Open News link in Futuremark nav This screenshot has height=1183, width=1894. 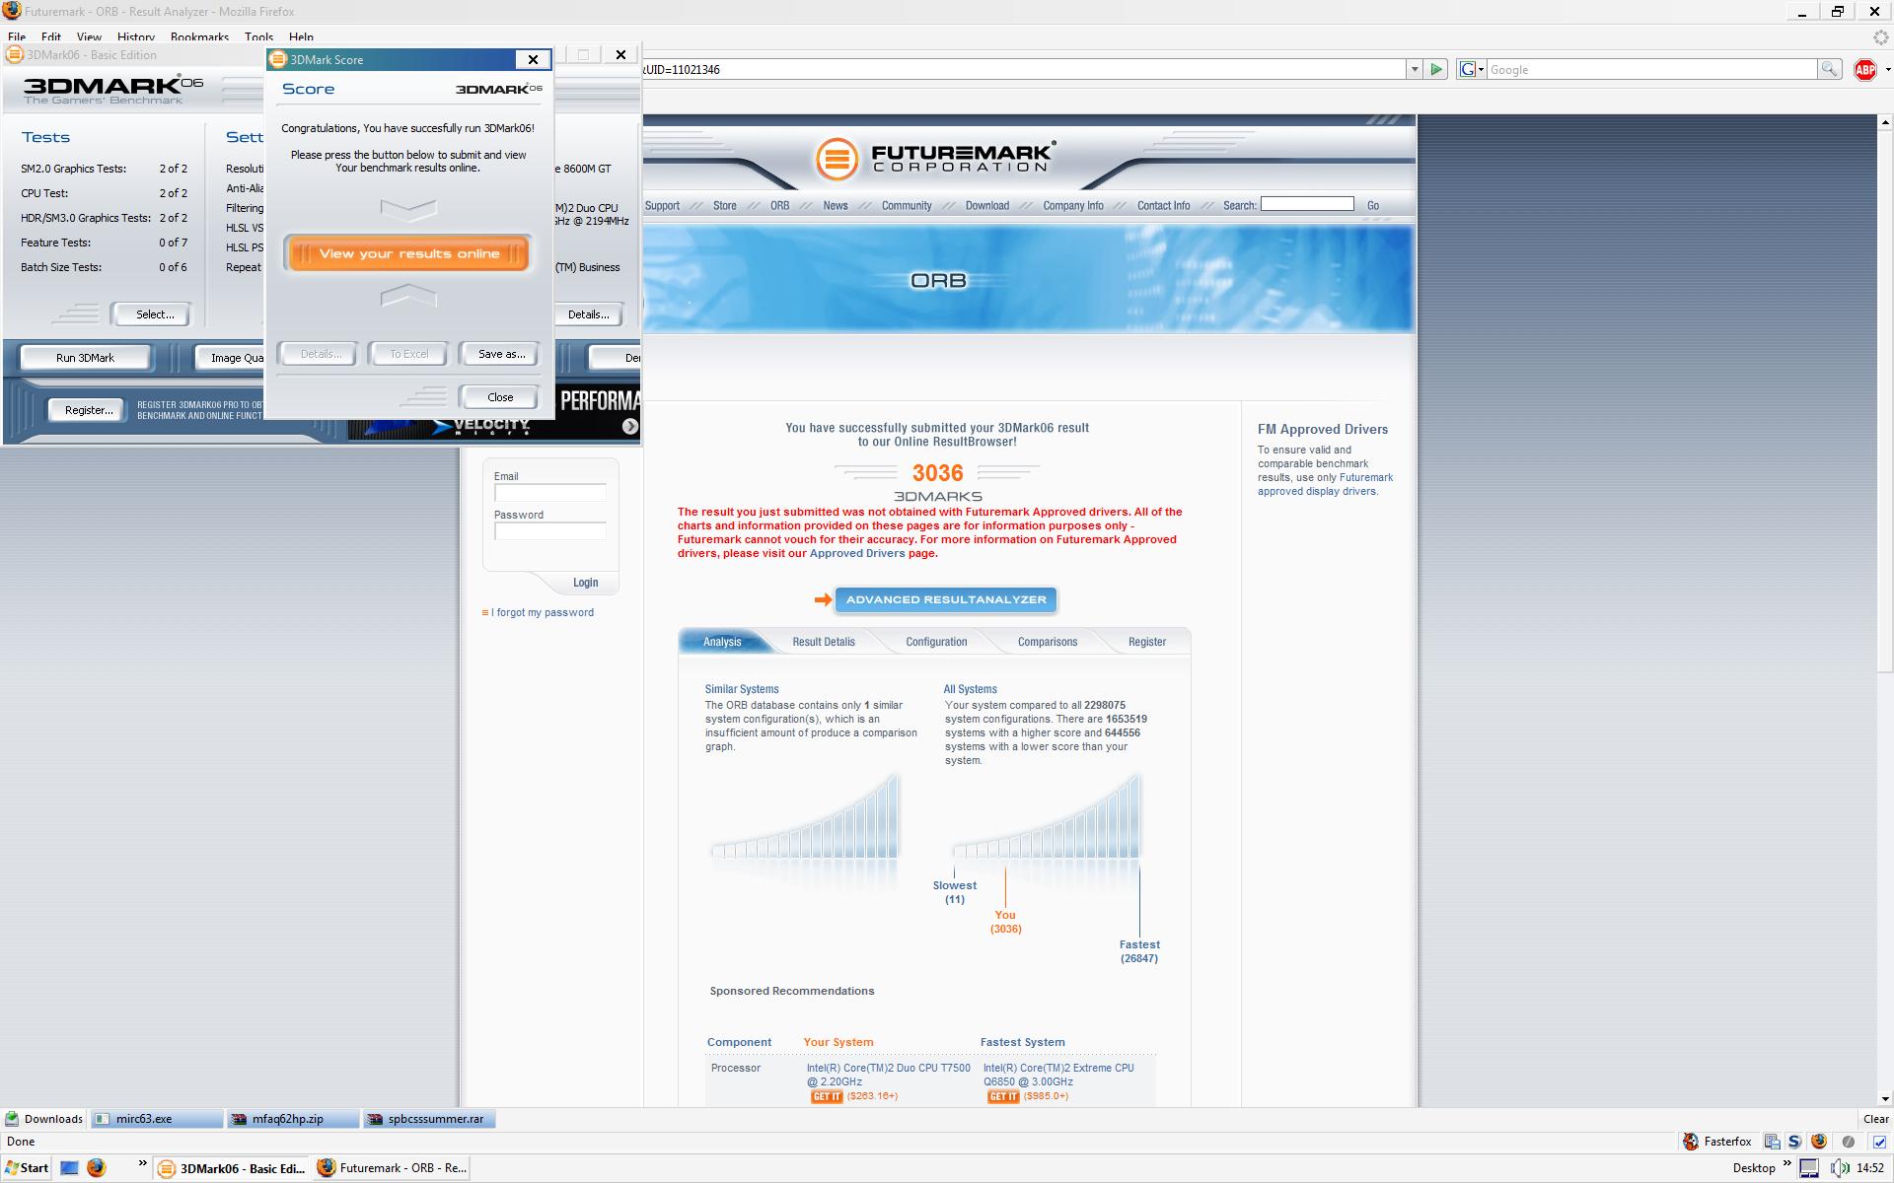(x=836, y=205)
